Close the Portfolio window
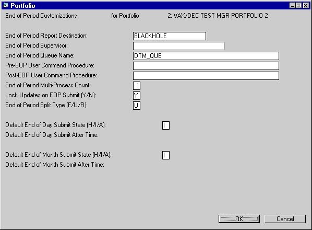The width and height of the screenshot is (312, 230). (306, 5)
